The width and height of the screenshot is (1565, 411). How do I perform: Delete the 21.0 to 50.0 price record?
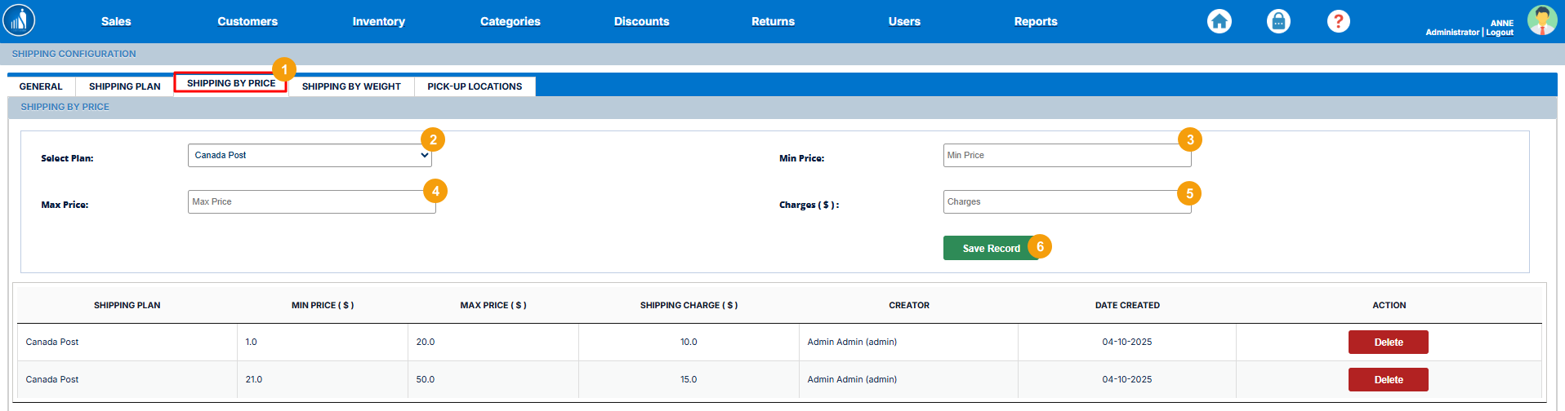tap(1388, 380)
